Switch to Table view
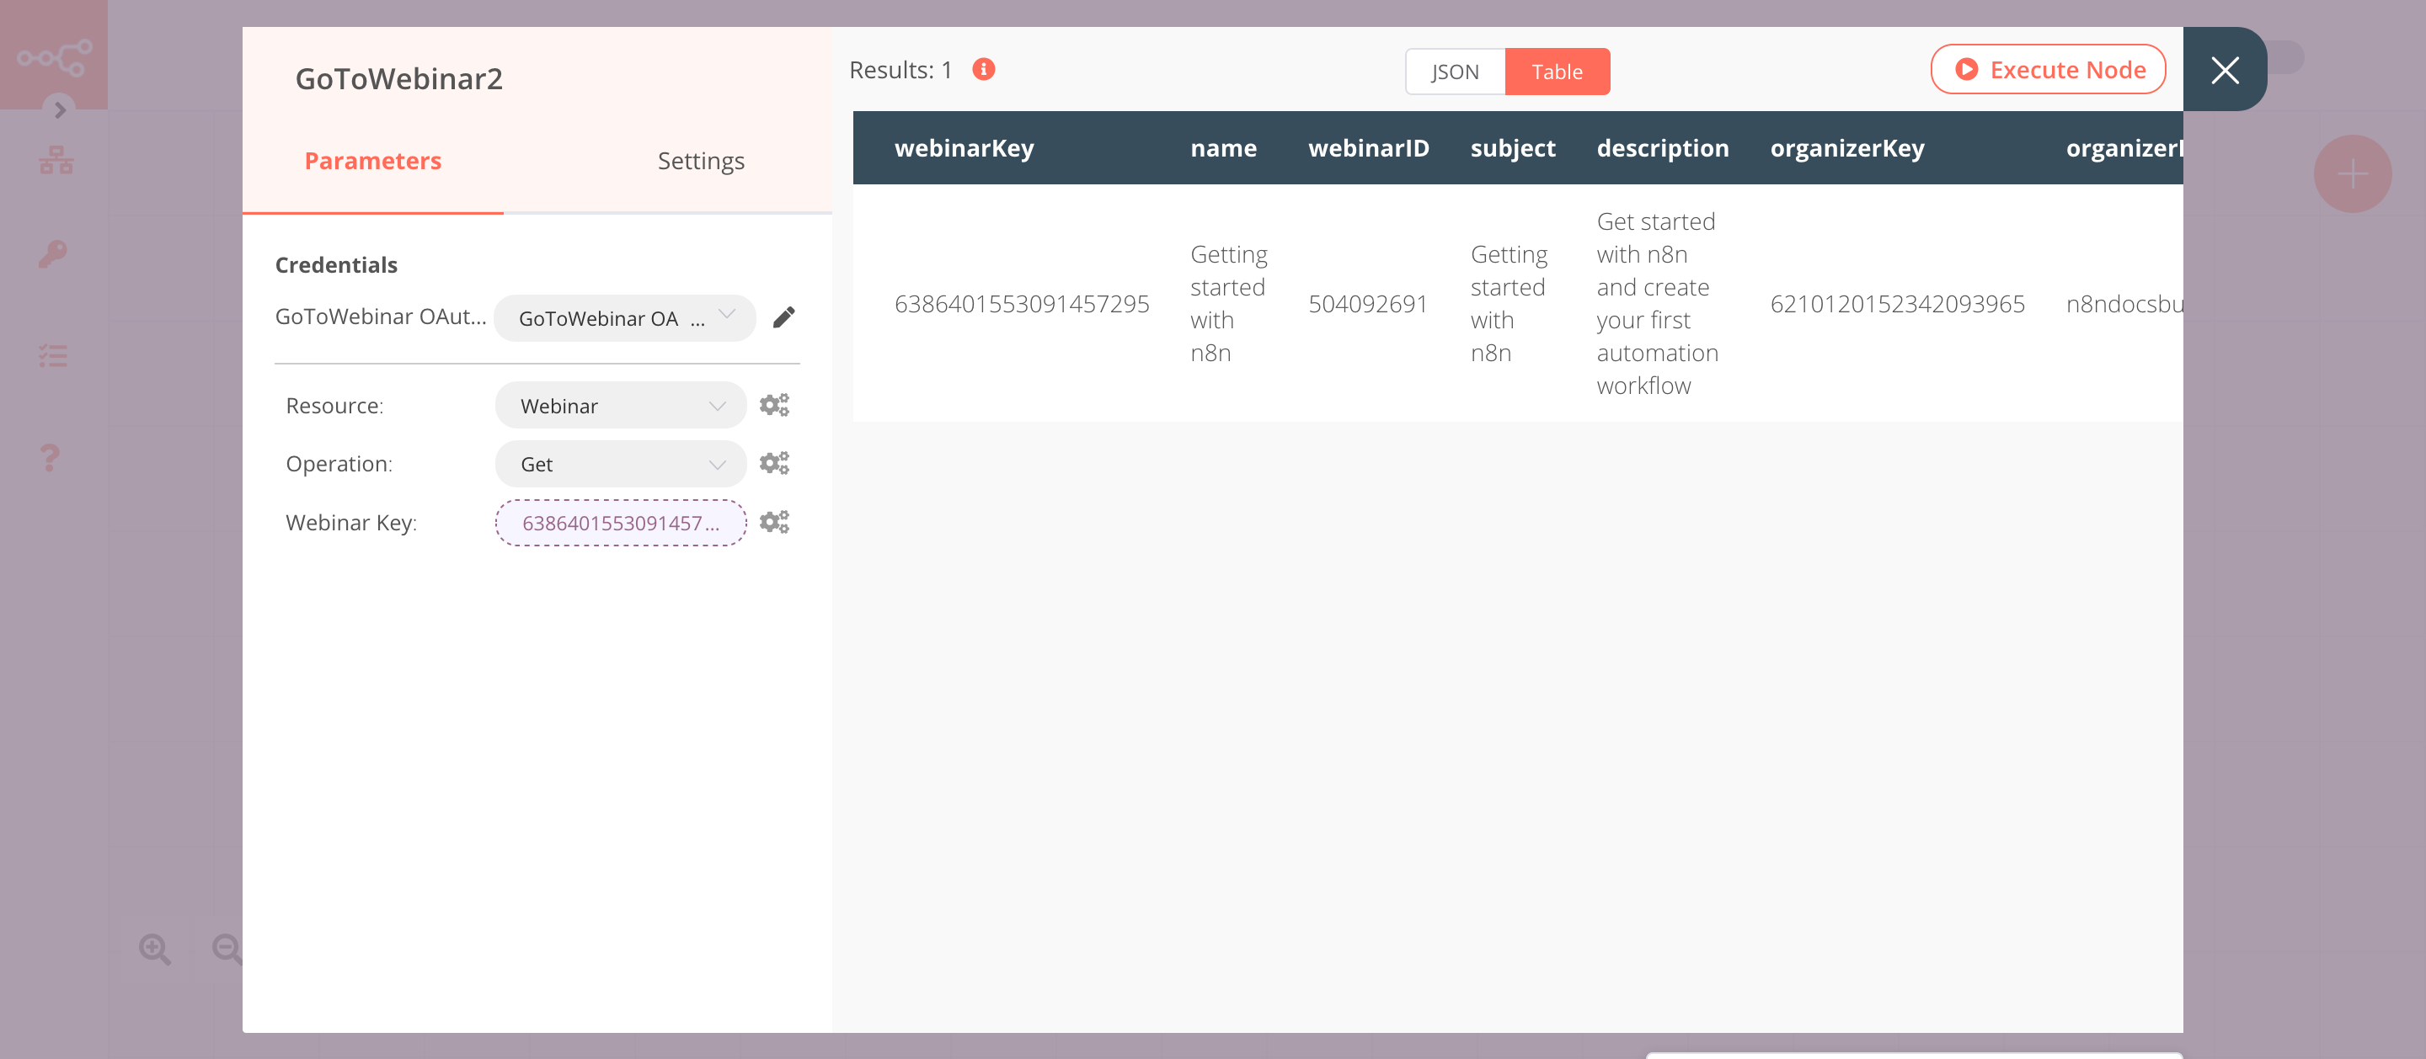The height and width of the screenshot is (1059, 2426). pos(1557,71)
